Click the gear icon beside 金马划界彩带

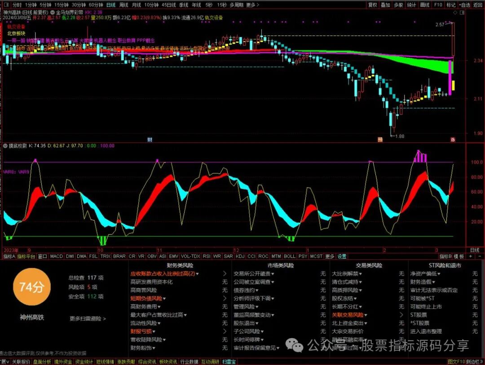pyautogui.click(x=52, y=13)
